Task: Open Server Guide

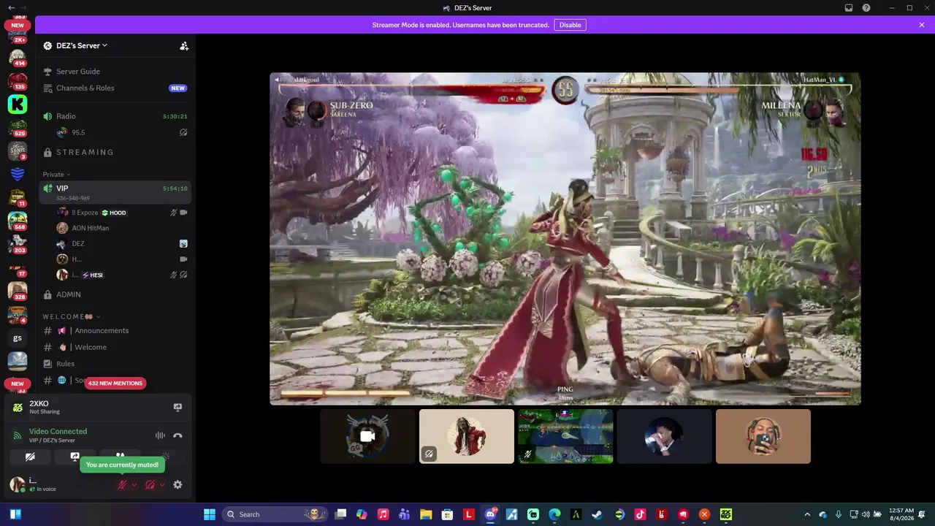Action: coord(115,72)
